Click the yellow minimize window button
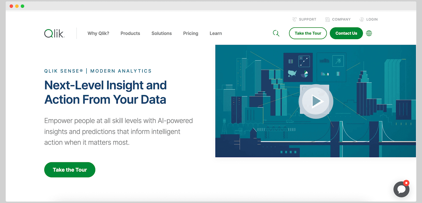 click(x=17, y=6)
